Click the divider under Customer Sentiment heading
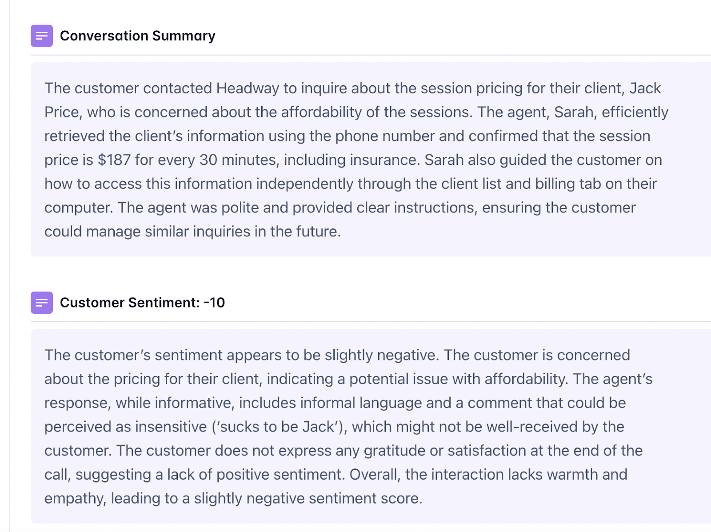711x532 pixels. (371, 322)
